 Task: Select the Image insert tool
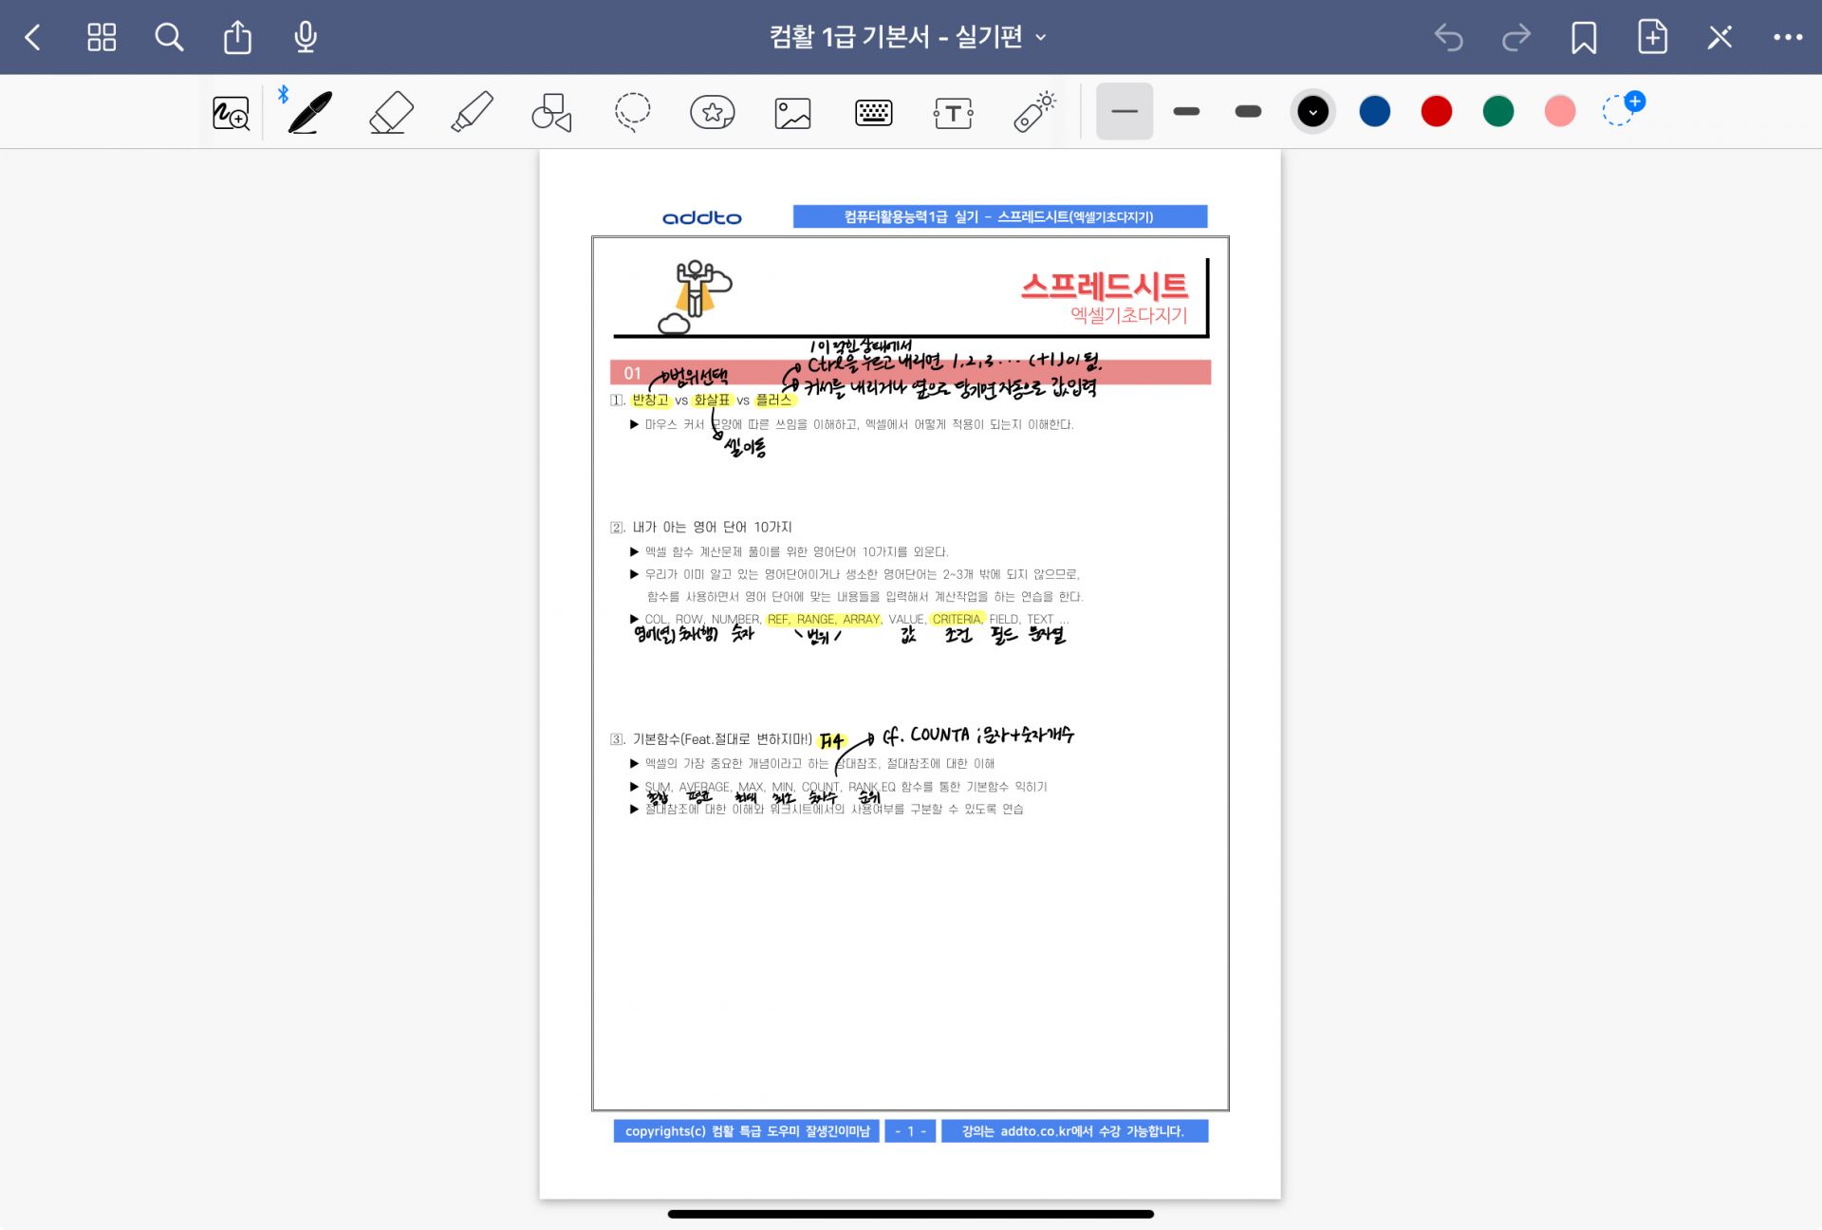(x=792, y=113)
